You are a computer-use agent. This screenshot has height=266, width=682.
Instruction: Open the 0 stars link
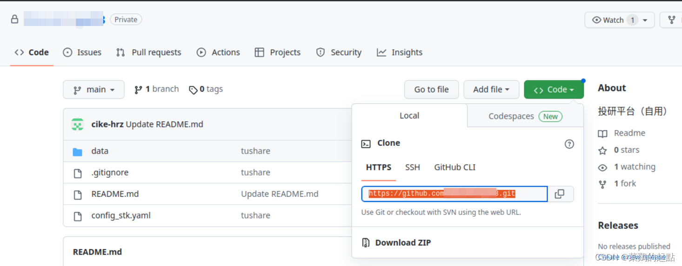[x=627, y=150]
